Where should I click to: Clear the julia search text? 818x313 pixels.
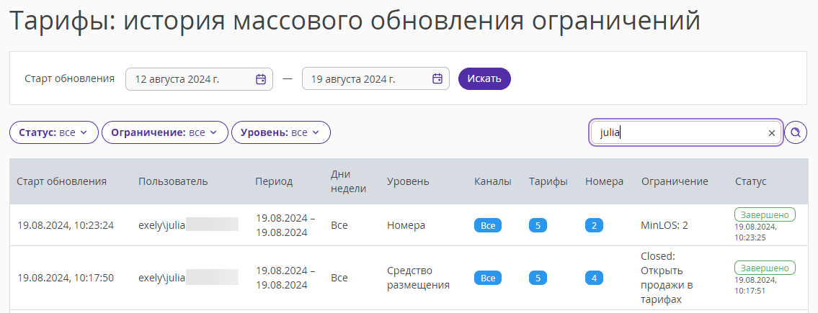tap(772, 133)
